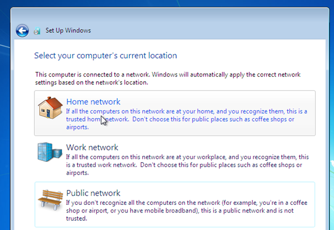Screen dimensions: 334x230
Task: Click the 'This computer is connected' paragraph
Action: 168,78
